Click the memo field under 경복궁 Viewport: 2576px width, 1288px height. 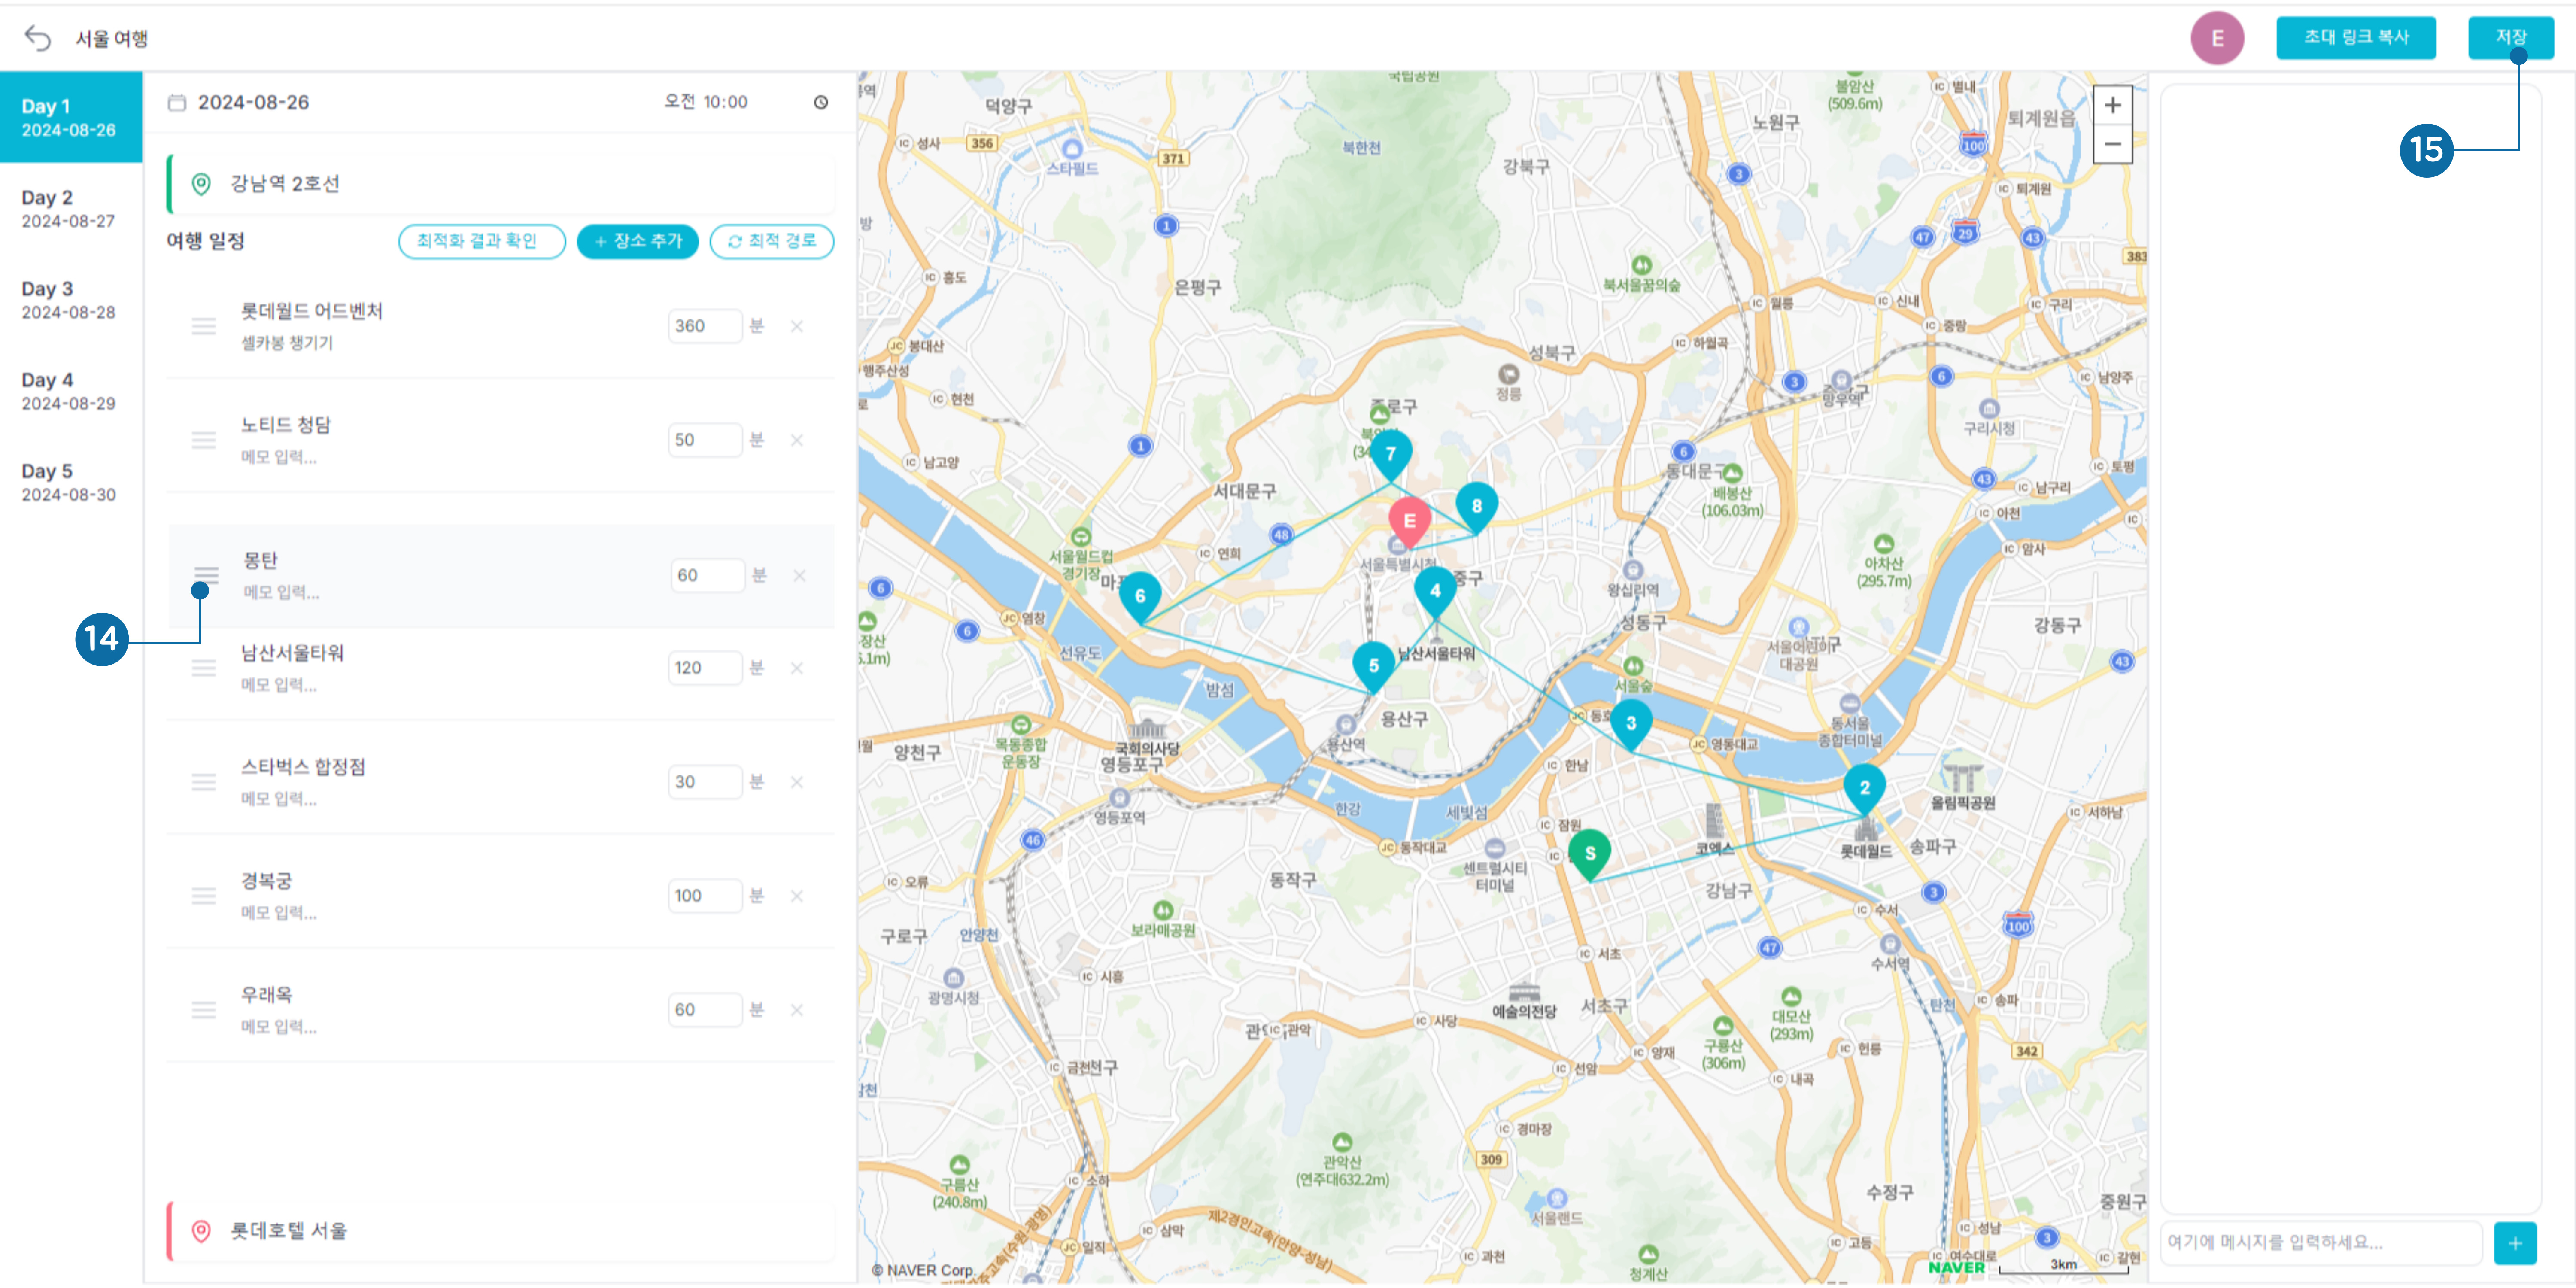click(x=279, y=913)
